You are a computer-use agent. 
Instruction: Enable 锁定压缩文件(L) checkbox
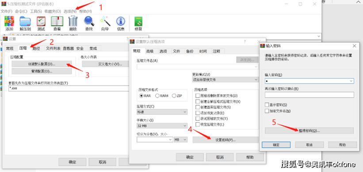[x=198, y=124]
